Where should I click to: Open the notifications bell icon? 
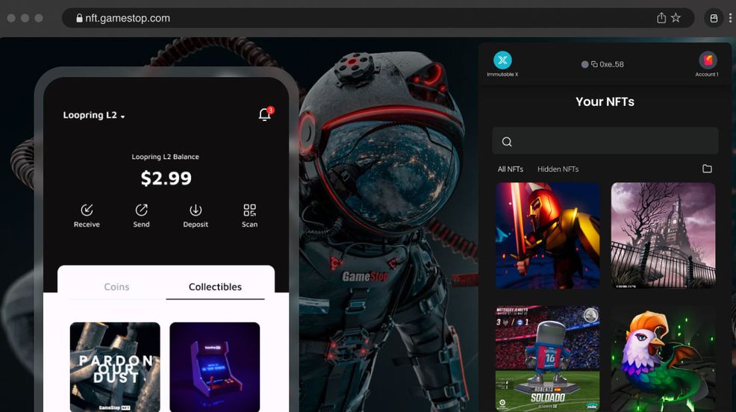pos(265,114)
